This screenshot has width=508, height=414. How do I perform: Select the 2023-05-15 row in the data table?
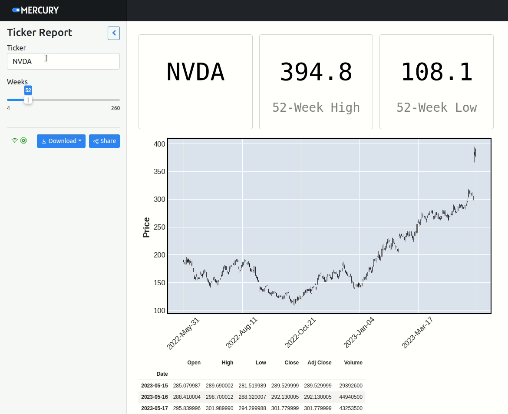[252, 385]
